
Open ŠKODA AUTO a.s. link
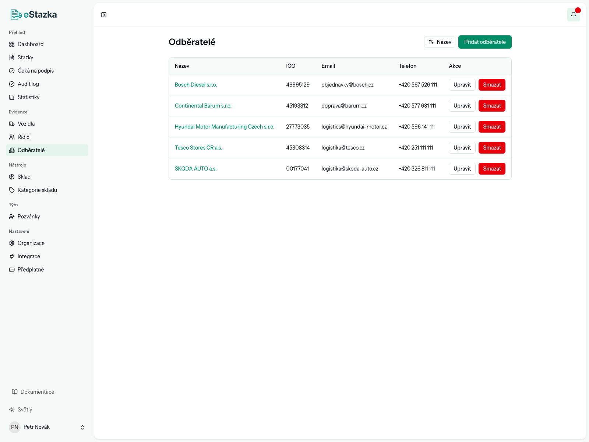[x=196, y=169]
